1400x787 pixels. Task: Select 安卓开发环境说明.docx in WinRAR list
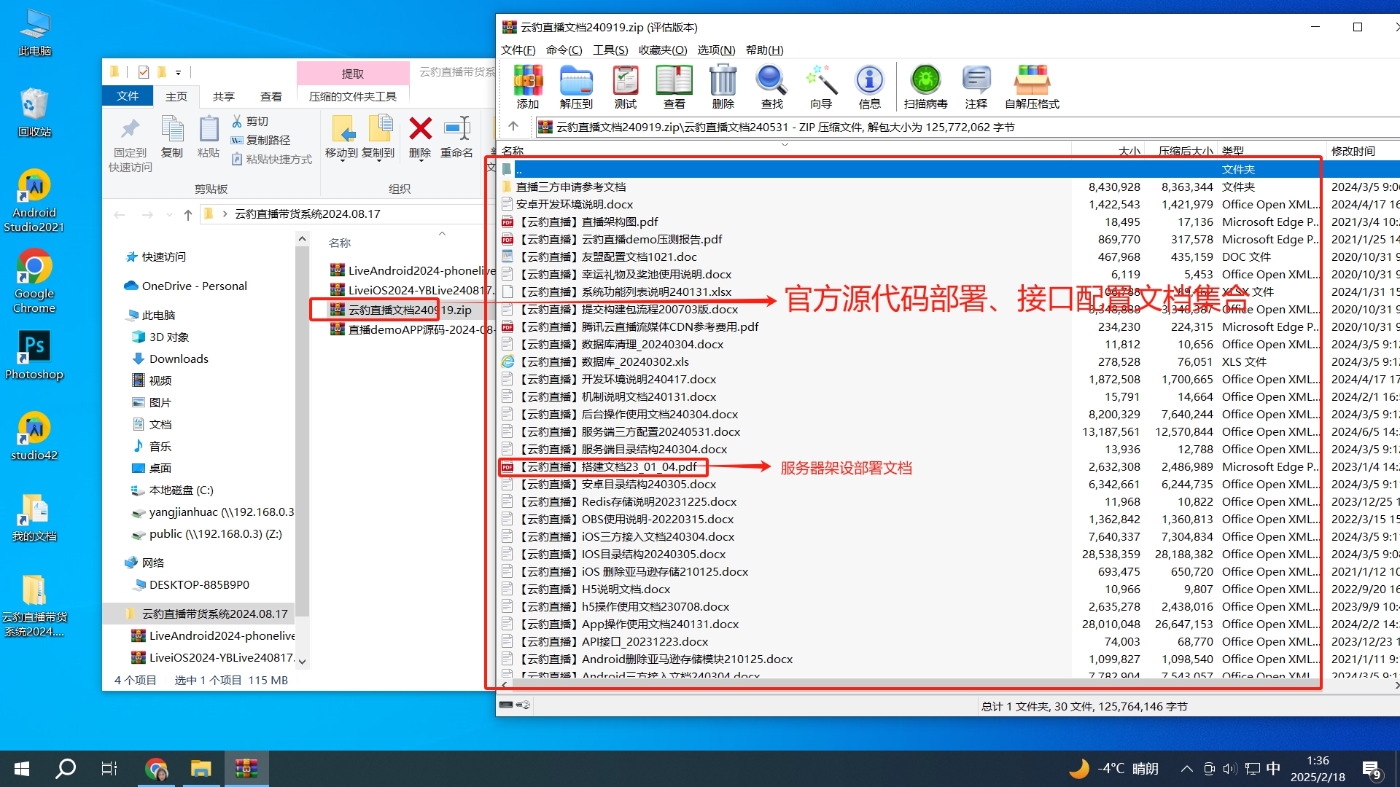(567, 204)
